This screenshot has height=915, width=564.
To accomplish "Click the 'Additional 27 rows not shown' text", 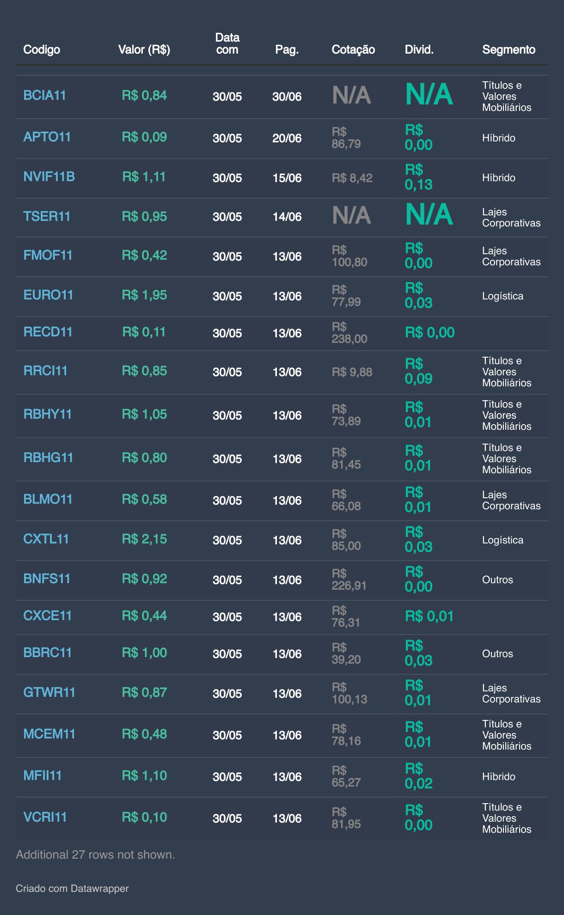I will pyautogui.click(x=95, y=854).
